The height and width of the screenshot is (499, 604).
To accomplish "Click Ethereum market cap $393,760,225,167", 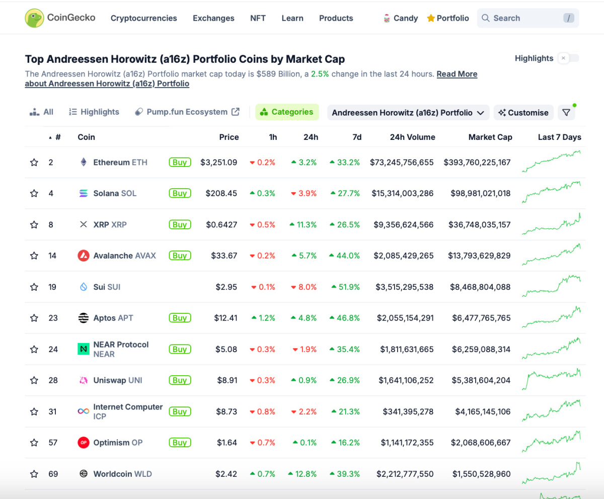I will click(x=477, y=162).
